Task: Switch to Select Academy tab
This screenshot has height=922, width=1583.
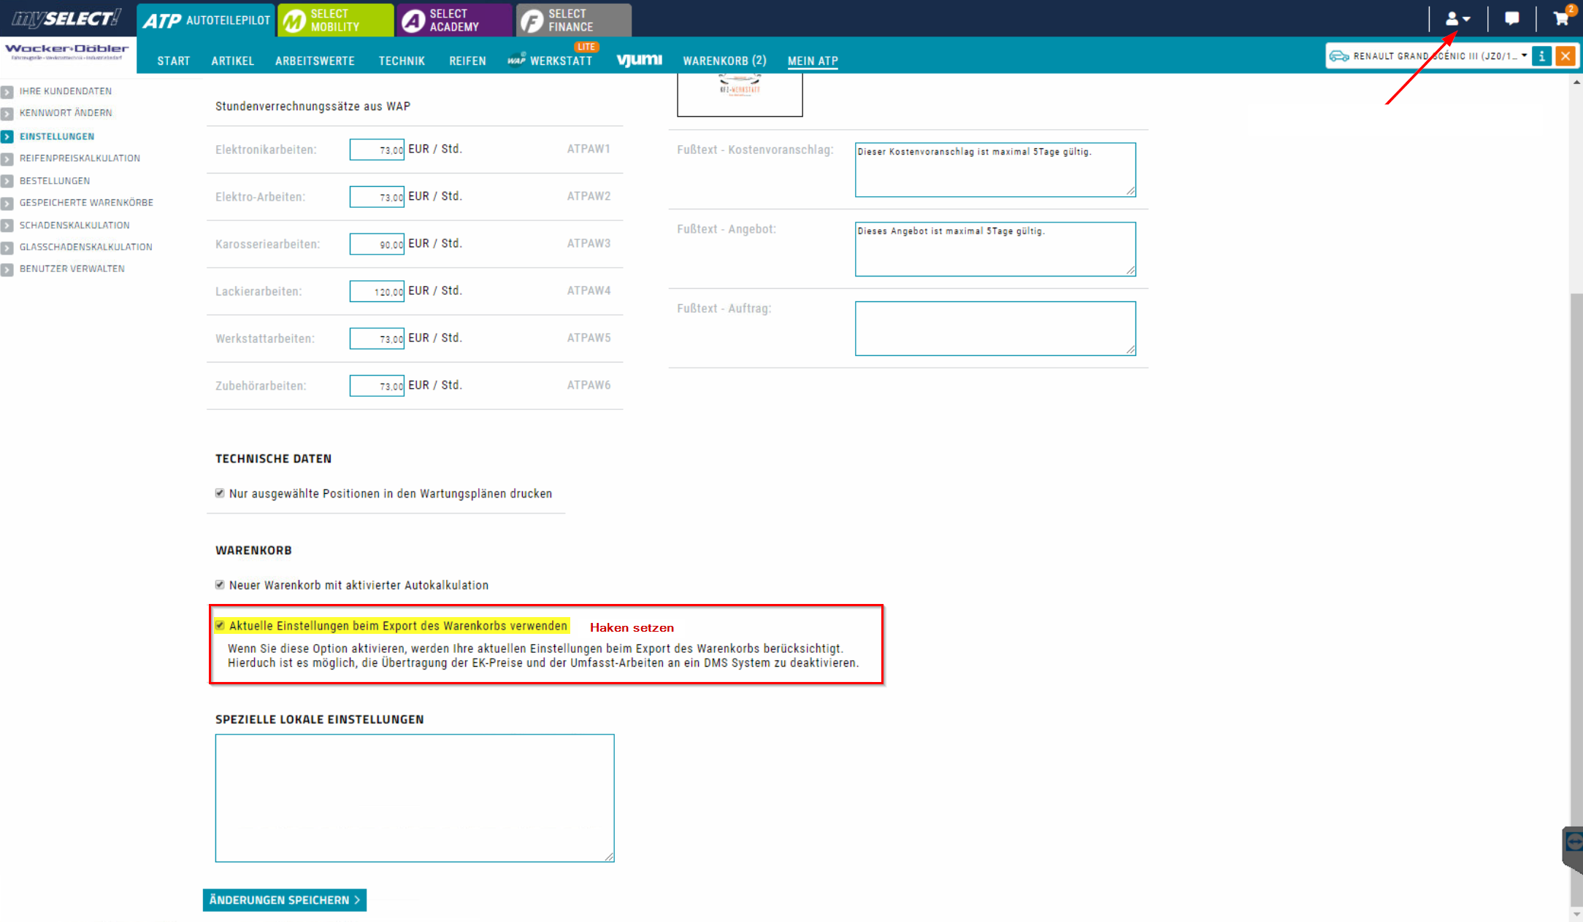Action: (x=454, y=20)
